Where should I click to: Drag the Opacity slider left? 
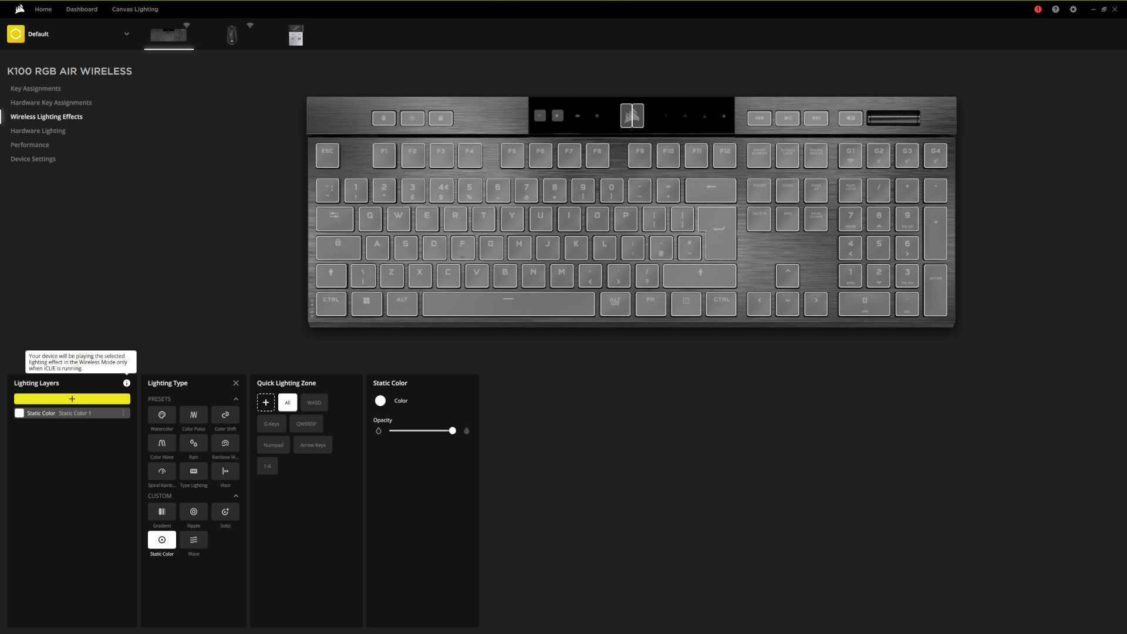(x=451, y=430)
